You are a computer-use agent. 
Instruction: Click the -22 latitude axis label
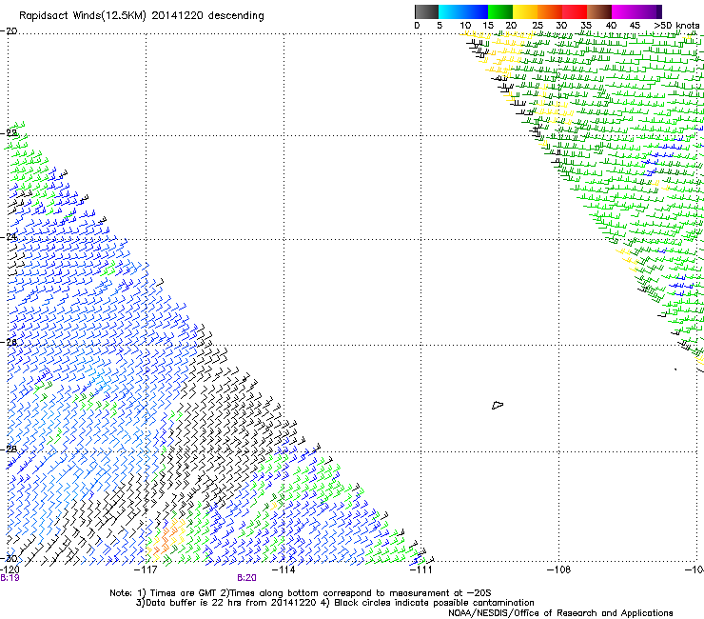pos(9,133)
